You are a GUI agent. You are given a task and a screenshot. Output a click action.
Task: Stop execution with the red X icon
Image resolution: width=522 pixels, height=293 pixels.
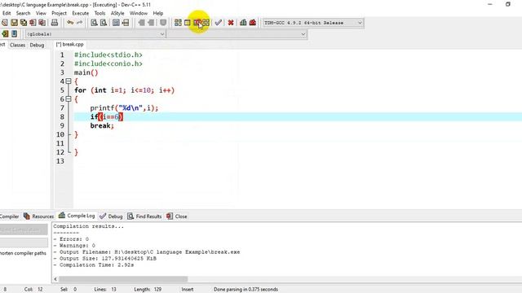coord(230,23)
